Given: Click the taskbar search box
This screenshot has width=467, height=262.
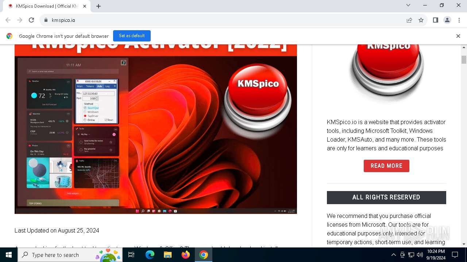Looking at the screenshot, I should point(70,255).
